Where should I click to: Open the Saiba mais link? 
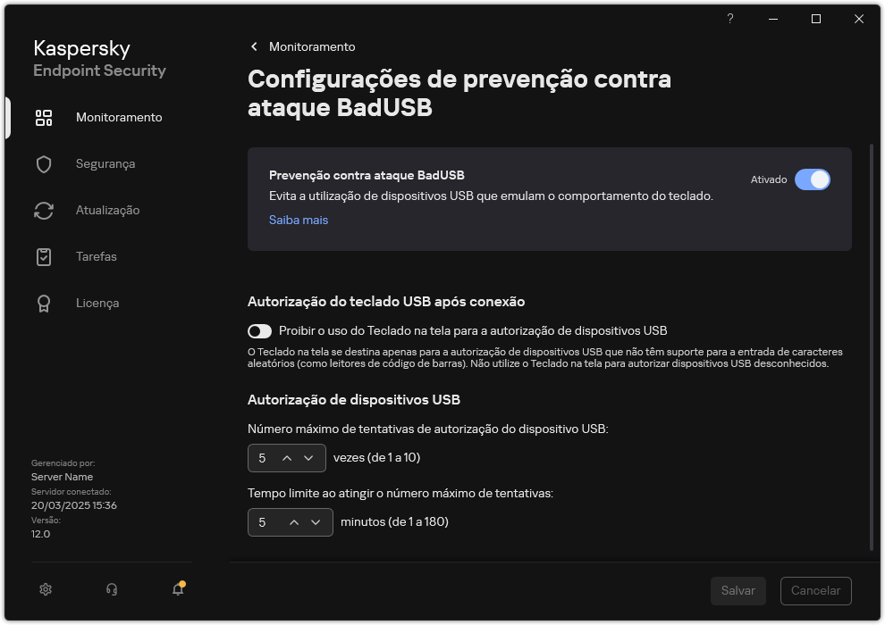pyautogui.click(x=299, y=220)
